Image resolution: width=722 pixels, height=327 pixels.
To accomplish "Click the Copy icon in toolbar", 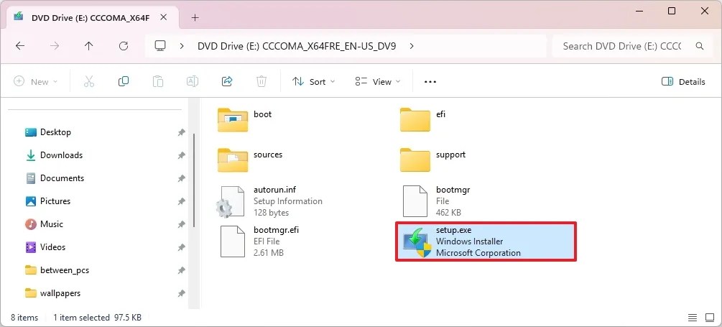I will pyautogui.click(x=124, y=81).
